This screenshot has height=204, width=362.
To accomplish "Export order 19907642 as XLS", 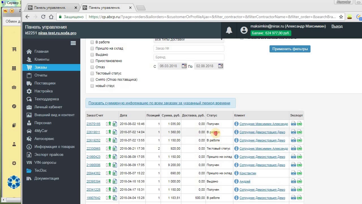I will [299, 198].
